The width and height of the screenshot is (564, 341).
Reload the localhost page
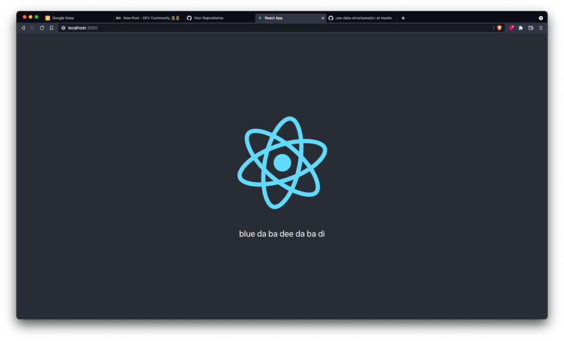point(42,28)
